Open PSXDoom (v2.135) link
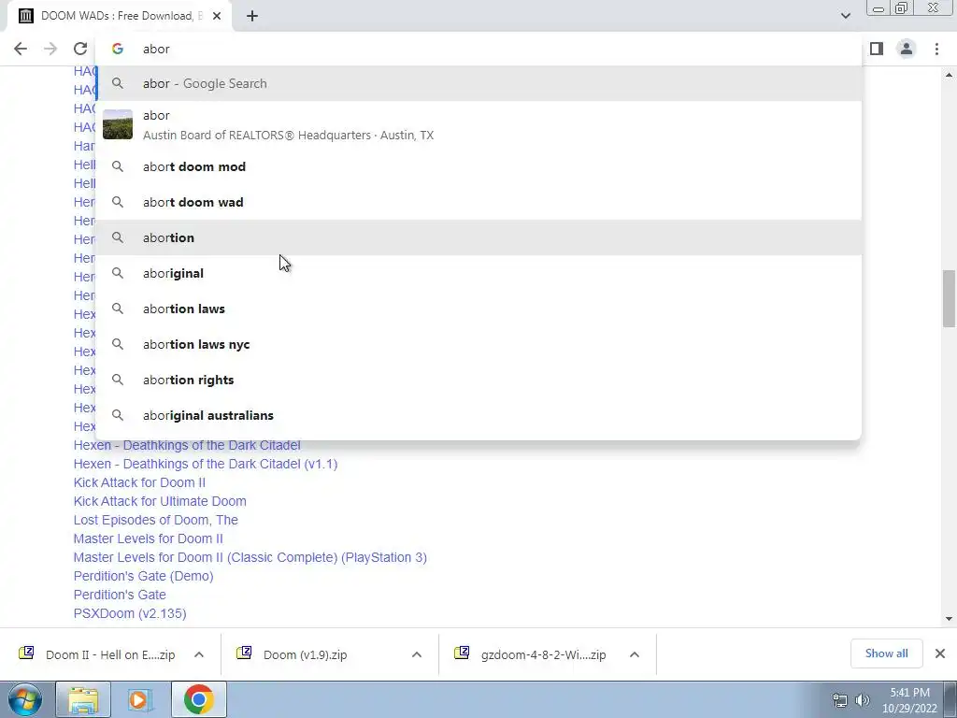Viewport: 957px width, 718px height. click(130, 613)
